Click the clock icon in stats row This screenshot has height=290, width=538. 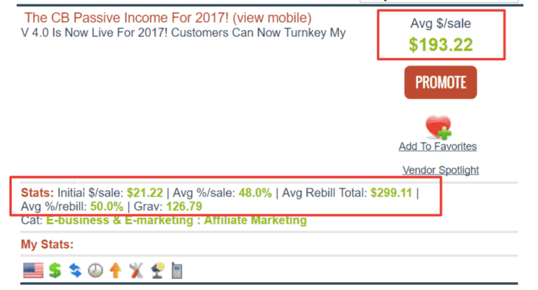(x=95, y=270)
